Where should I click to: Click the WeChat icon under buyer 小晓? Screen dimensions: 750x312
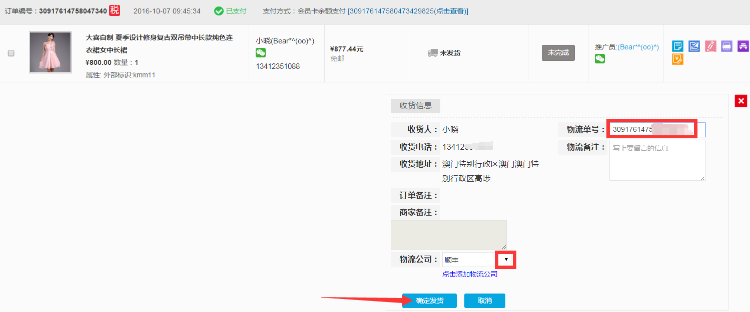click(x=261, y=53)
